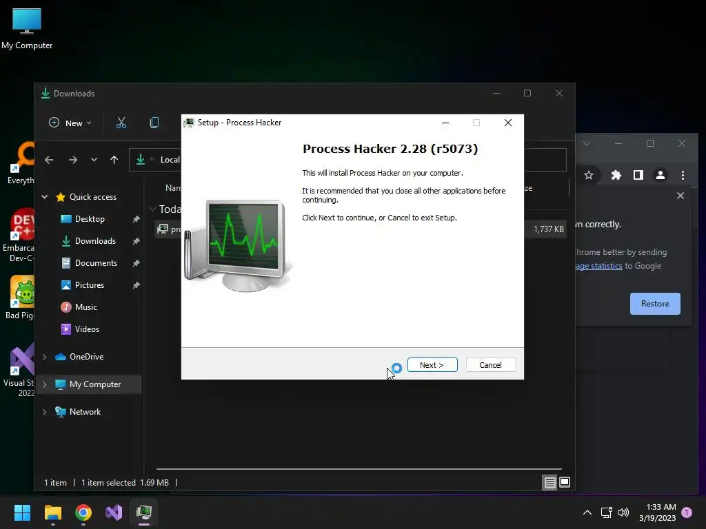Screen dimensions: 706x529
Task: Switch Explorer to details view
Action: tap(549, 483)
